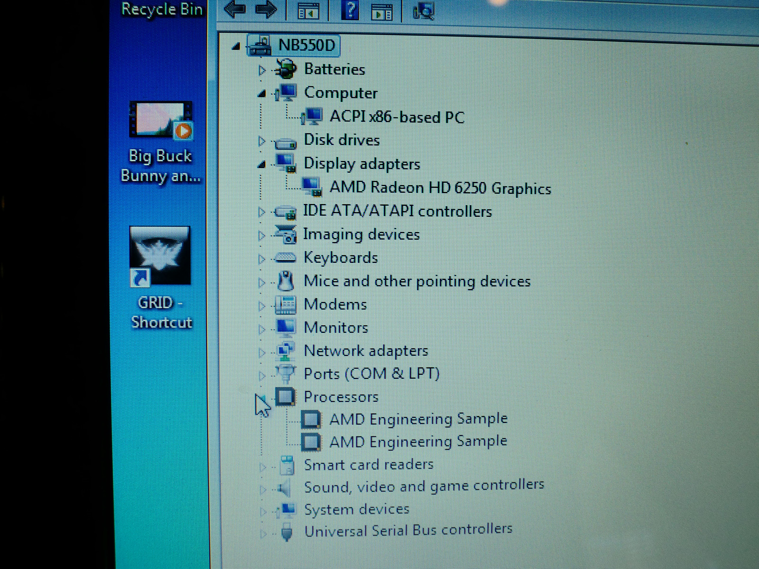Click the Monitors category icon
The width and height of the screenshot is (759, 569).
pos(286,327)
